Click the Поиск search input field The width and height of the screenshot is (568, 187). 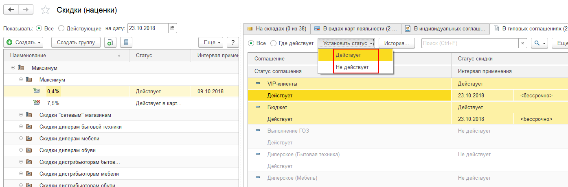click(x=469, y=43)
